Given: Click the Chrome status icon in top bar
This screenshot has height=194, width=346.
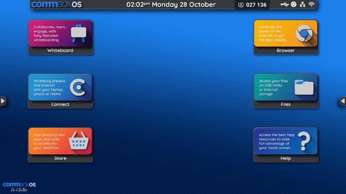Looking at the screenshot, I should click(294, 5).
